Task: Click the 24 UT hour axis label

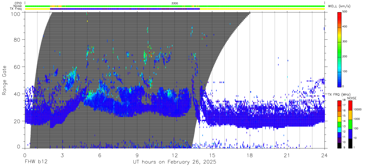Action: coord(325,155)
